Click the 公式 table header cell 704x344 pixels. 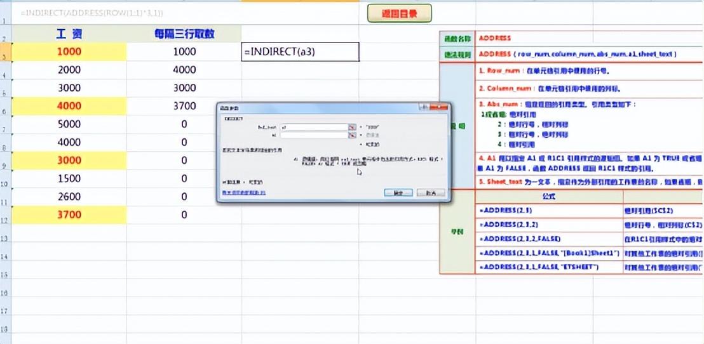[549, 197]
